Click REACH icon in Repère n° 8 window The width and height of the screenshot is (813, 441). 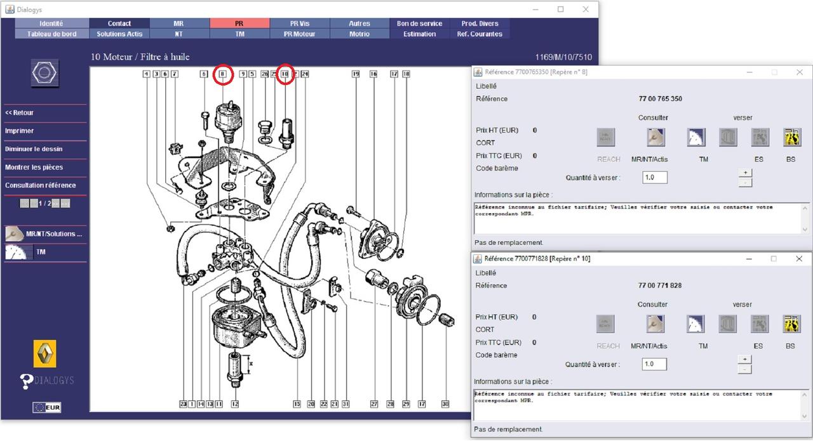pos(606,137)
